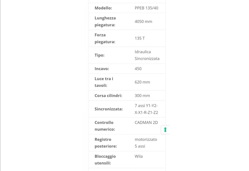Open the green keyhole floating widget icon

(x=165, y=130)
